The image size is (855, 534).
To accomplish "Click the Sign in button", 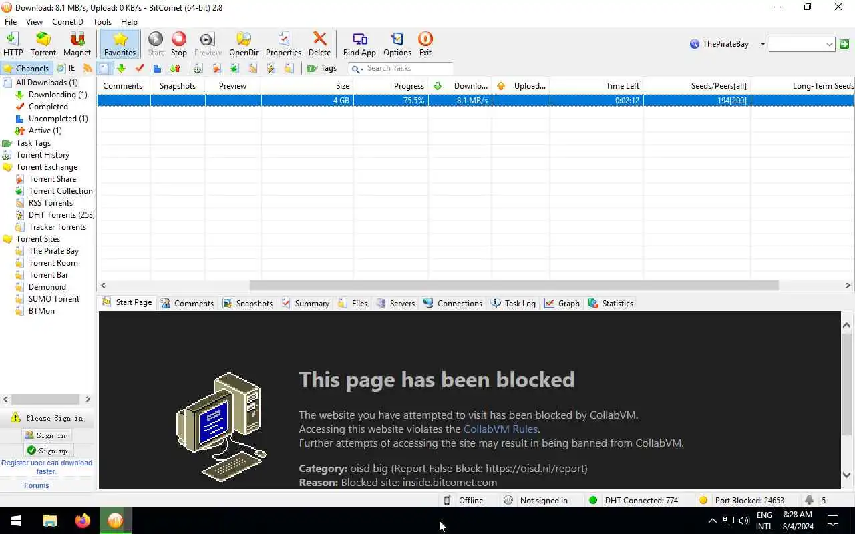I will point(46,435).
